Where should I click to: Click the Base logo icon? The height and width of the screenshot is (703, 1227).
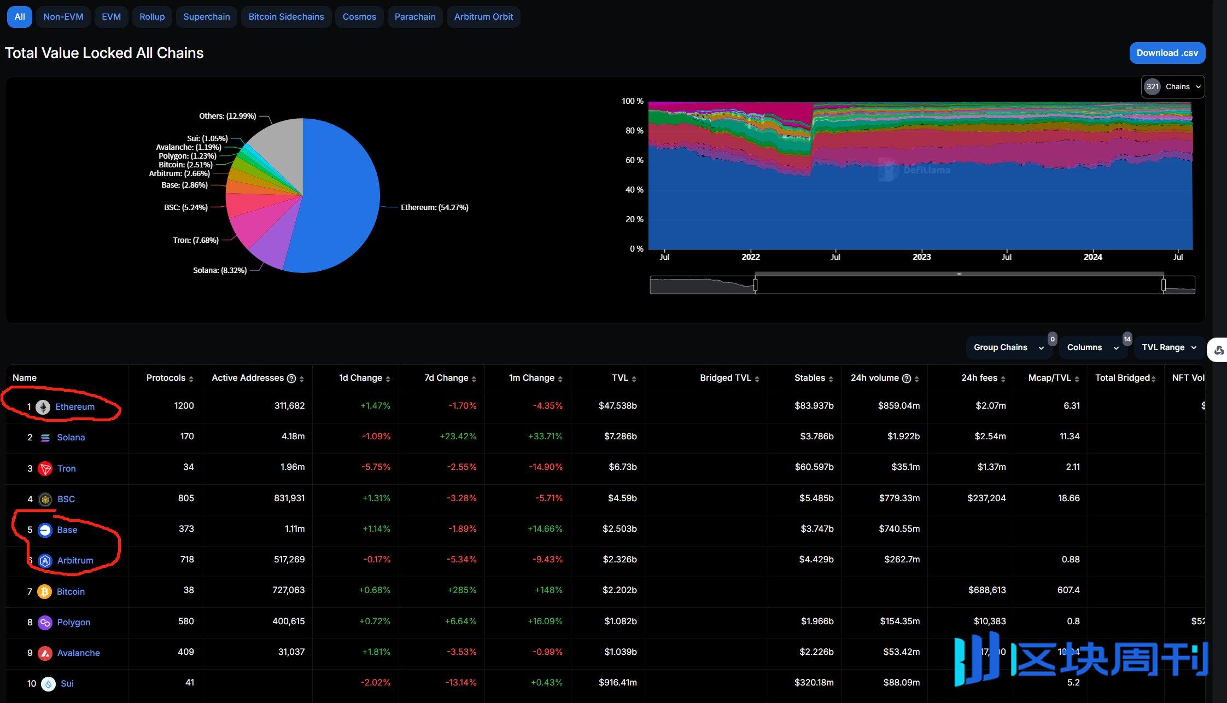(45, 530)
